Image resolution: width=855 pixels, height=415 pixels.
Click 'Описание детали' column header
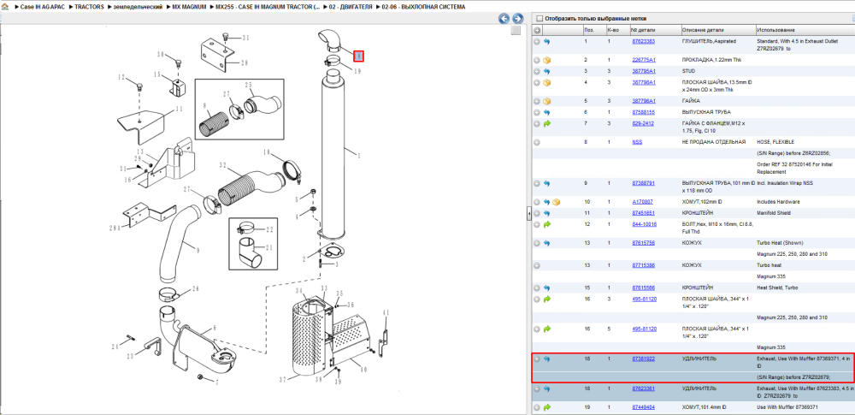(x=717, y=30)
